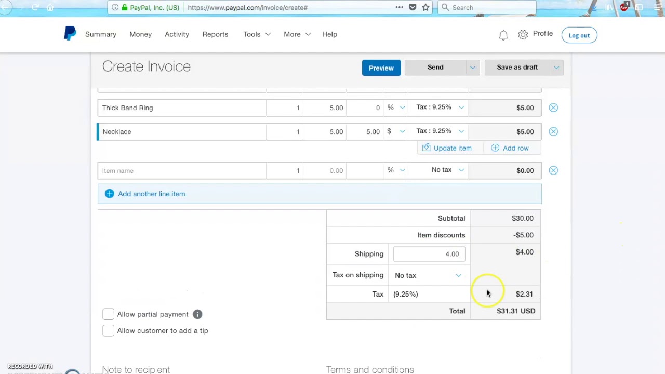The width and height of the screenshot is (665, 374).
Task: Click the browser Search box
Action: tap(487, 7)
